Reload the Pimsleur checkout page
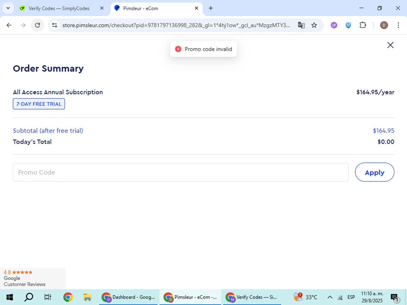The width and height of the screenshot is (407, 305). click(37, 25)
